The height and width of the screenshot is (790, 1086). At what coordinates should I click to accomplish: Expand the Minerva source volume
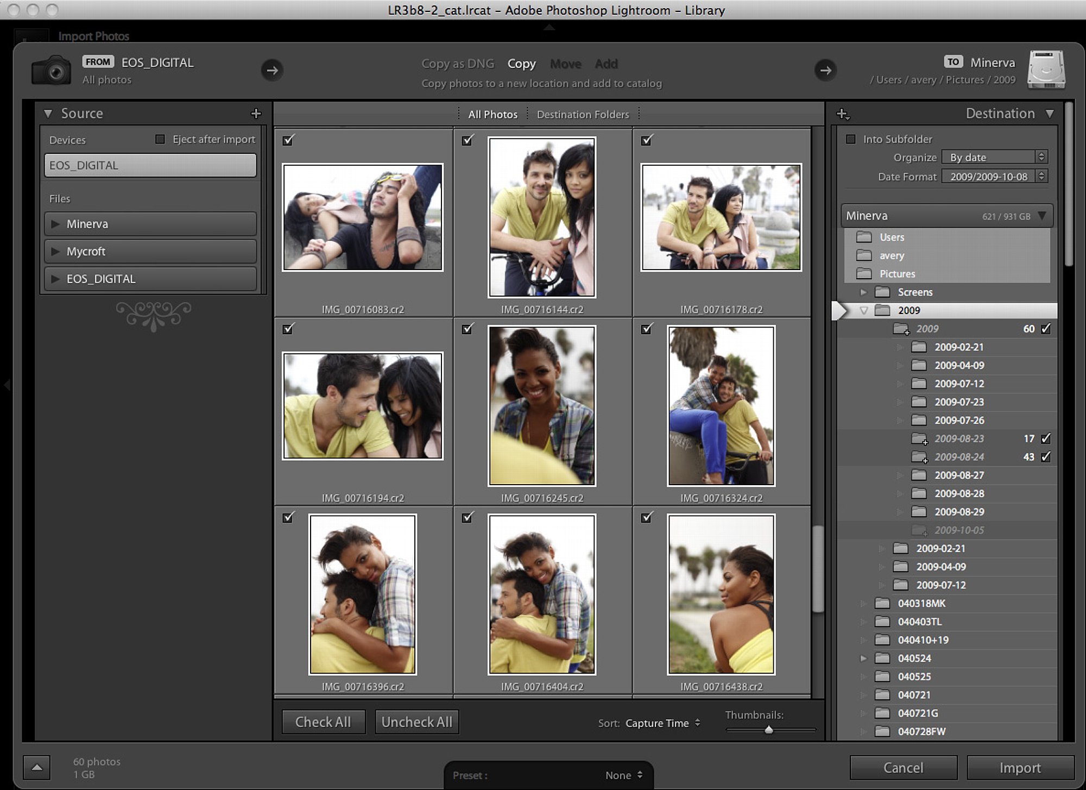coord(55,224)
